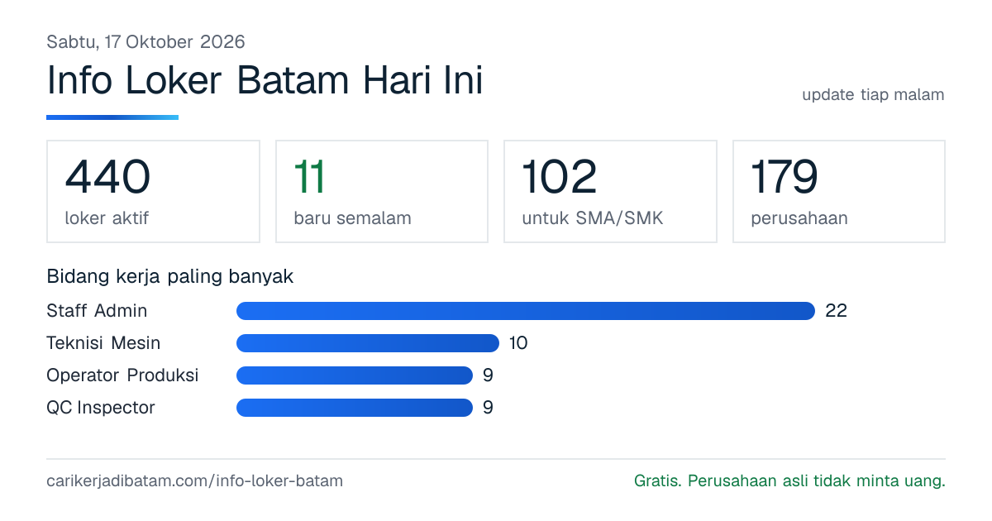This screenshot has width=992, height=521.
Task: Open the carikerjadibatam.com/info-loker-batam link
Action: tap(194, 480)
